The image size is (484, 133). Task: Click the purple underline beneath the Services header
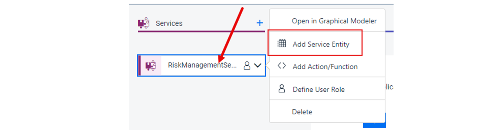click(201, 31)
